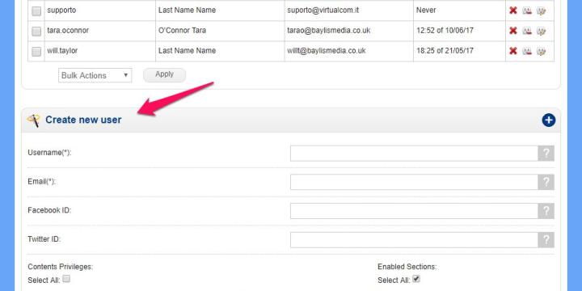Focus the Email input field
The width and height of the screenshot is (582, 291).
pos(414,182)
